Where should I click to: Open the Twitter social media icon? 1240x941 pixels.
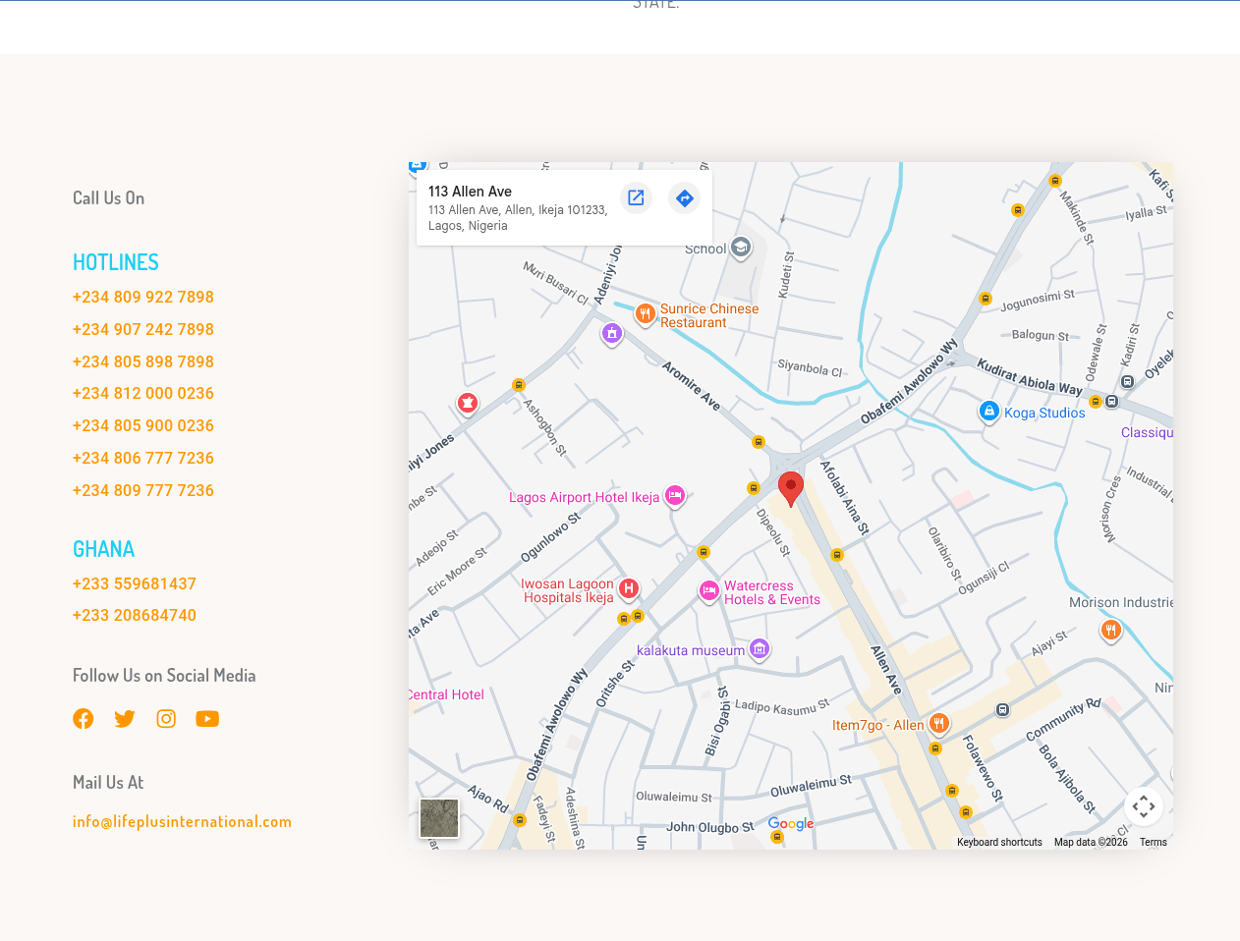click(125, 719)
